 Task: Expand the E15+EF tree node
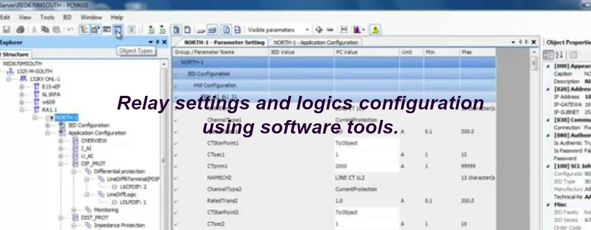pyautogui.click(x=21, y=87)
